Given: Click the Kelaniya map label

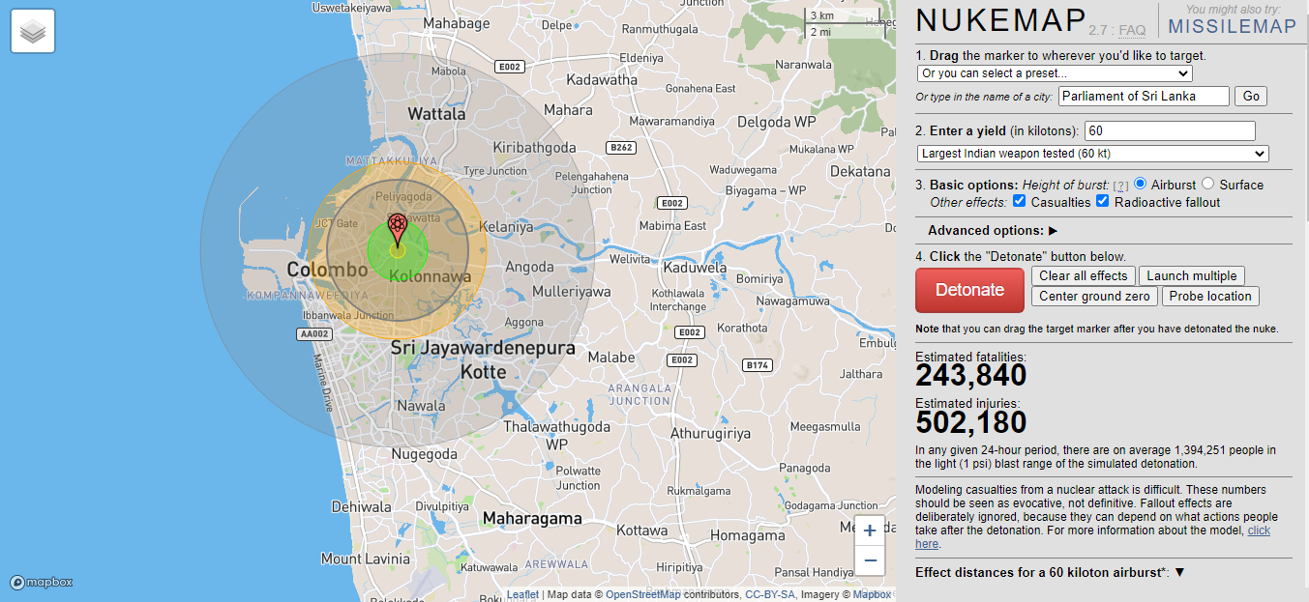Looking at the screenshot, I should pos(506,227).
